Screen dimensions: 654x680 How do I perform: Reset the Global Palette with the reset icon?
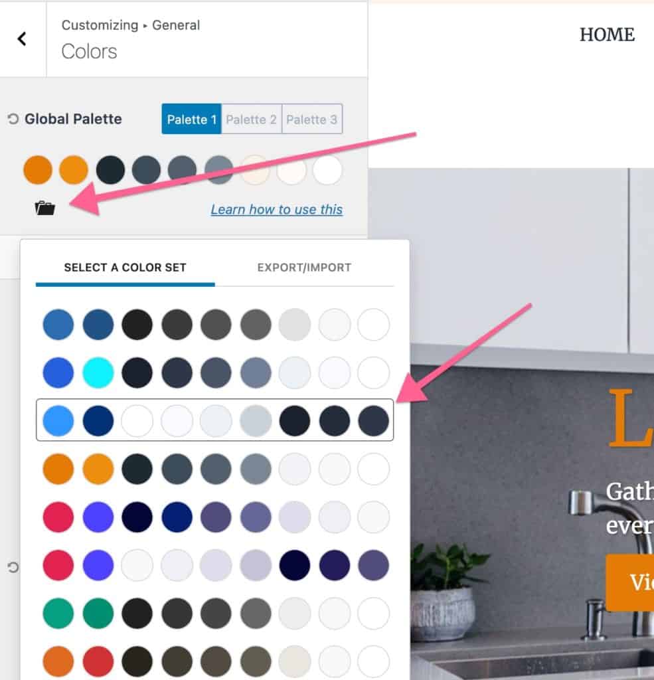point(13,119)
